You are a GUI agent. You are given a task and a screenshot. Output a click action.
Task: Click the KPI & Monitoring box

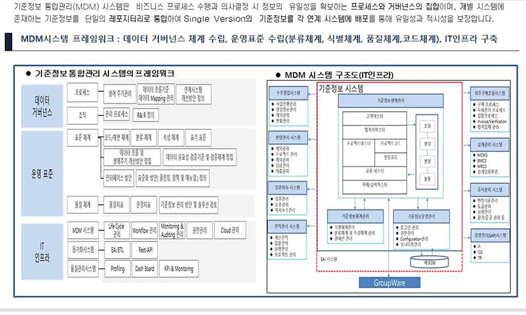click(179, 269)
